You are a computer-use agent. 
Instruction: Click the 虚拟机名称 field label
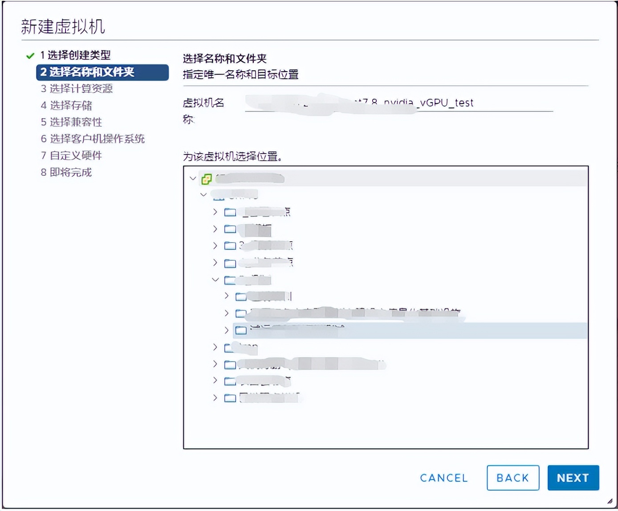[203, 111]
